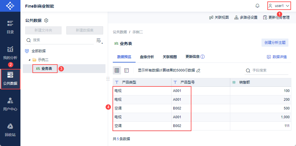The image size is (296, 146).
Task: Collapse the 示例二 folder
Action: [29, 60]
